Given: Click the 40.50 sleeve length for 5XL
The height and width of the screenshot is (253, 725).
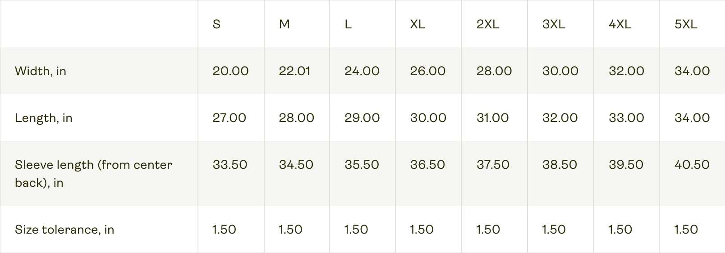Looking at the screenshot, I should click(692, 165).
